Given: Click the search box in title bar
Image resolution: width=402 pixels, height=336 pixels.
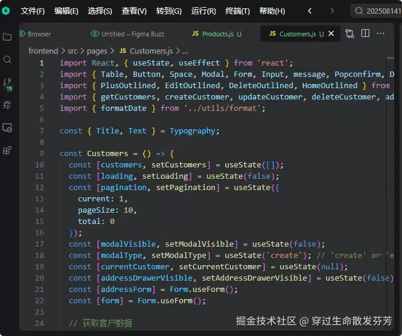Looking at the screenshot, I should (x=376, y=11).
